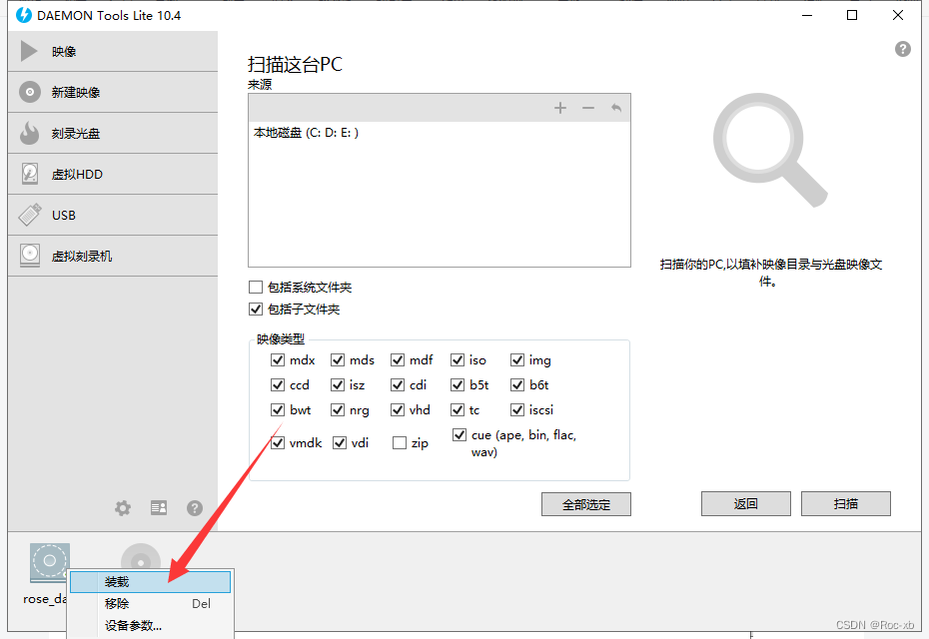
Task: Remove source with the minus icon
Action: 588,108
